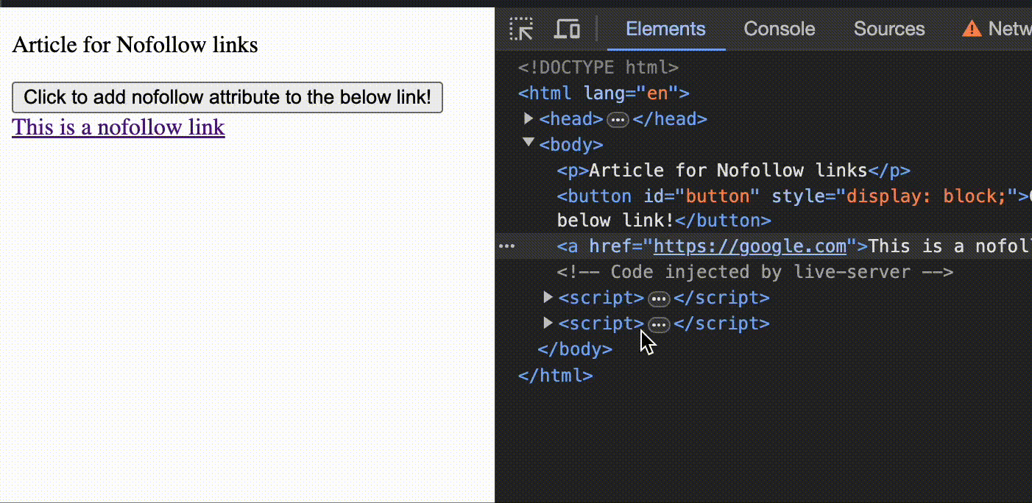Click the ellipsis badge in the head element
The height and width of the screenshot is (503, 1032).
click(x=618, y=120)
